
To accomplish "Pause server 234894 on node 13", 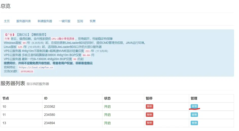I will coord(149,123).
